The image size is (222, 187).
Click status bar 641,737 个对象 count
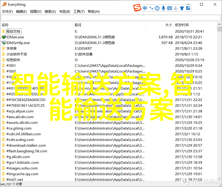point(11,184)
